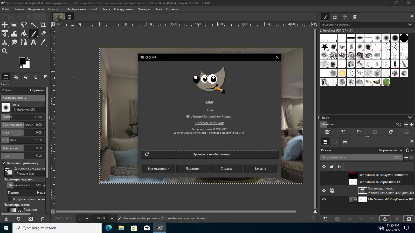This screenshot has width=415, height=233.
Task: Toggle layer effects fx button
Action: click(x=340, y=167)
